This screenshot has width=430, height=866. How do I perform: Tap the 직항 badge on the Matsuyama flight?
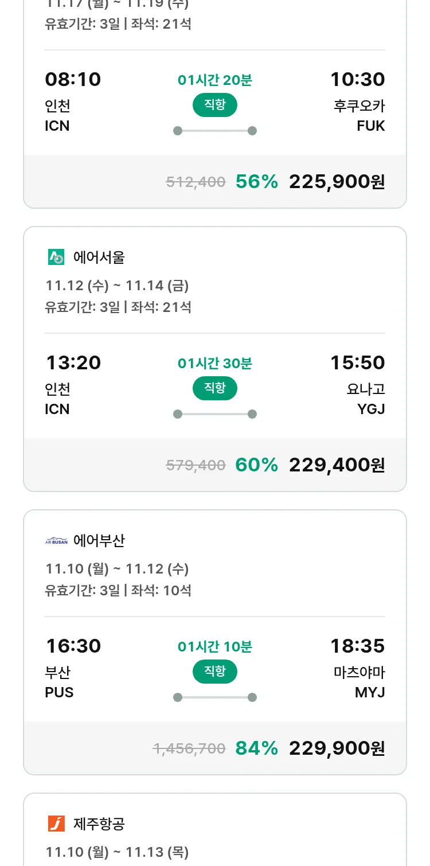pos(214,672)
